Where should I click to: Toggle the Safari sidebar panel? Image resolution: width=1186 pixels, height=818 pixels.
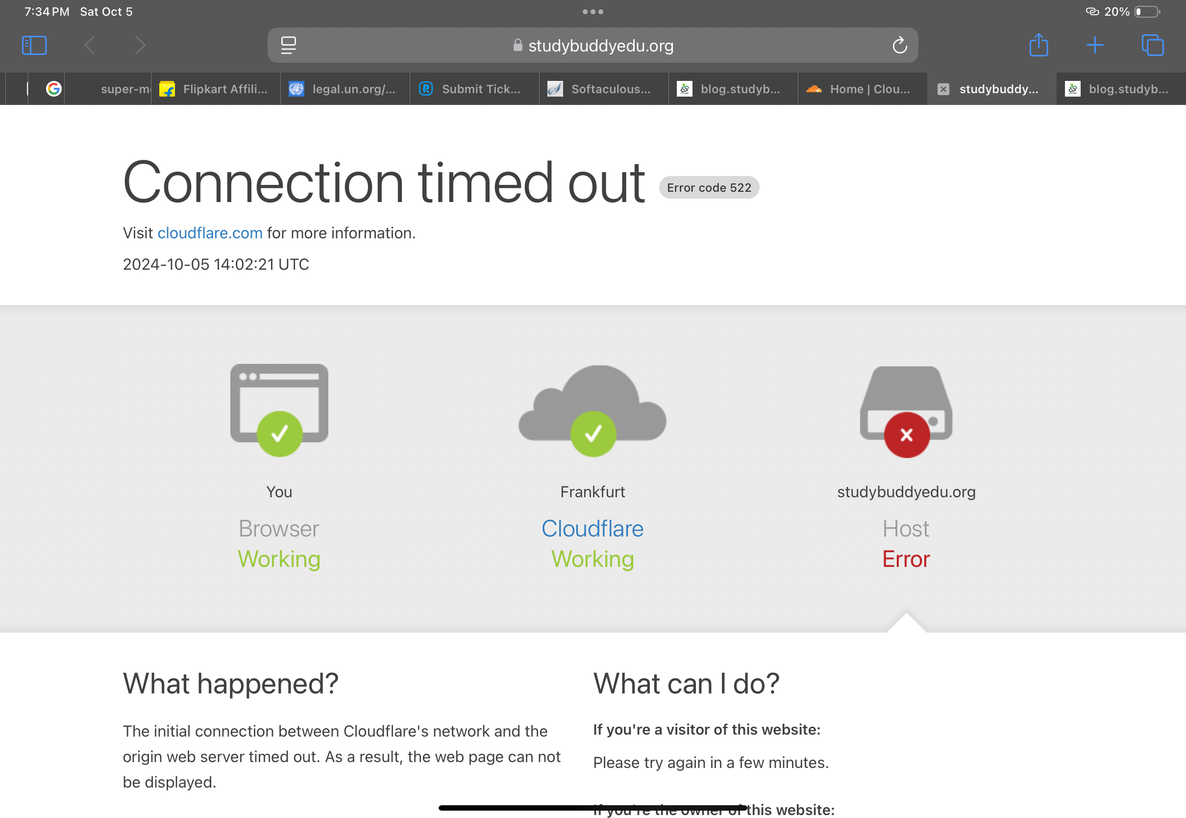point(34,45)
